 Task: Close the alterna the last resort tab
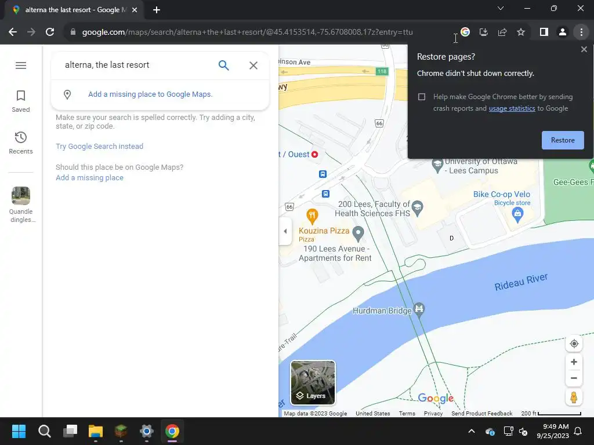[x=135, y=10]
